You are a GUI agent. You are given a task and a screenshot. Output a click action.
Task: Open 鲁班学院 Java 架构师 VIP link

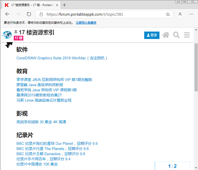(47, 90)
